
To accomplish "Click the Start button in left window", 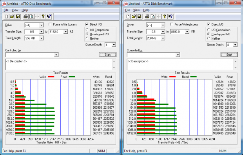I will [108, 55].
